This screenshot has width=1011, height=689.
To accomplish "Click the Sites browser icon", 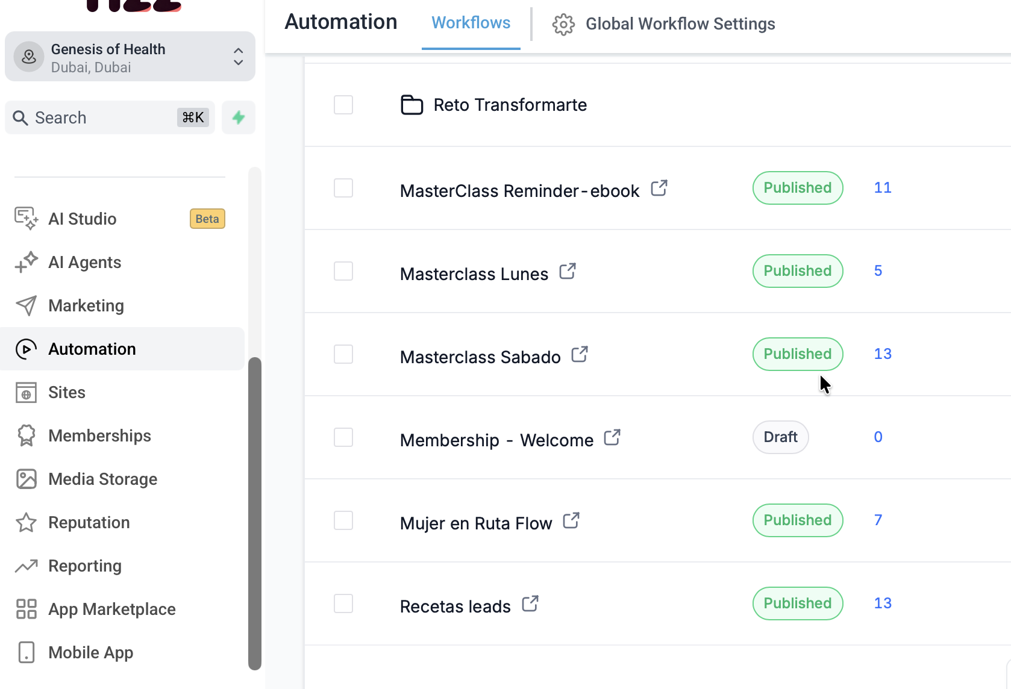I will [x=26, y=392].
